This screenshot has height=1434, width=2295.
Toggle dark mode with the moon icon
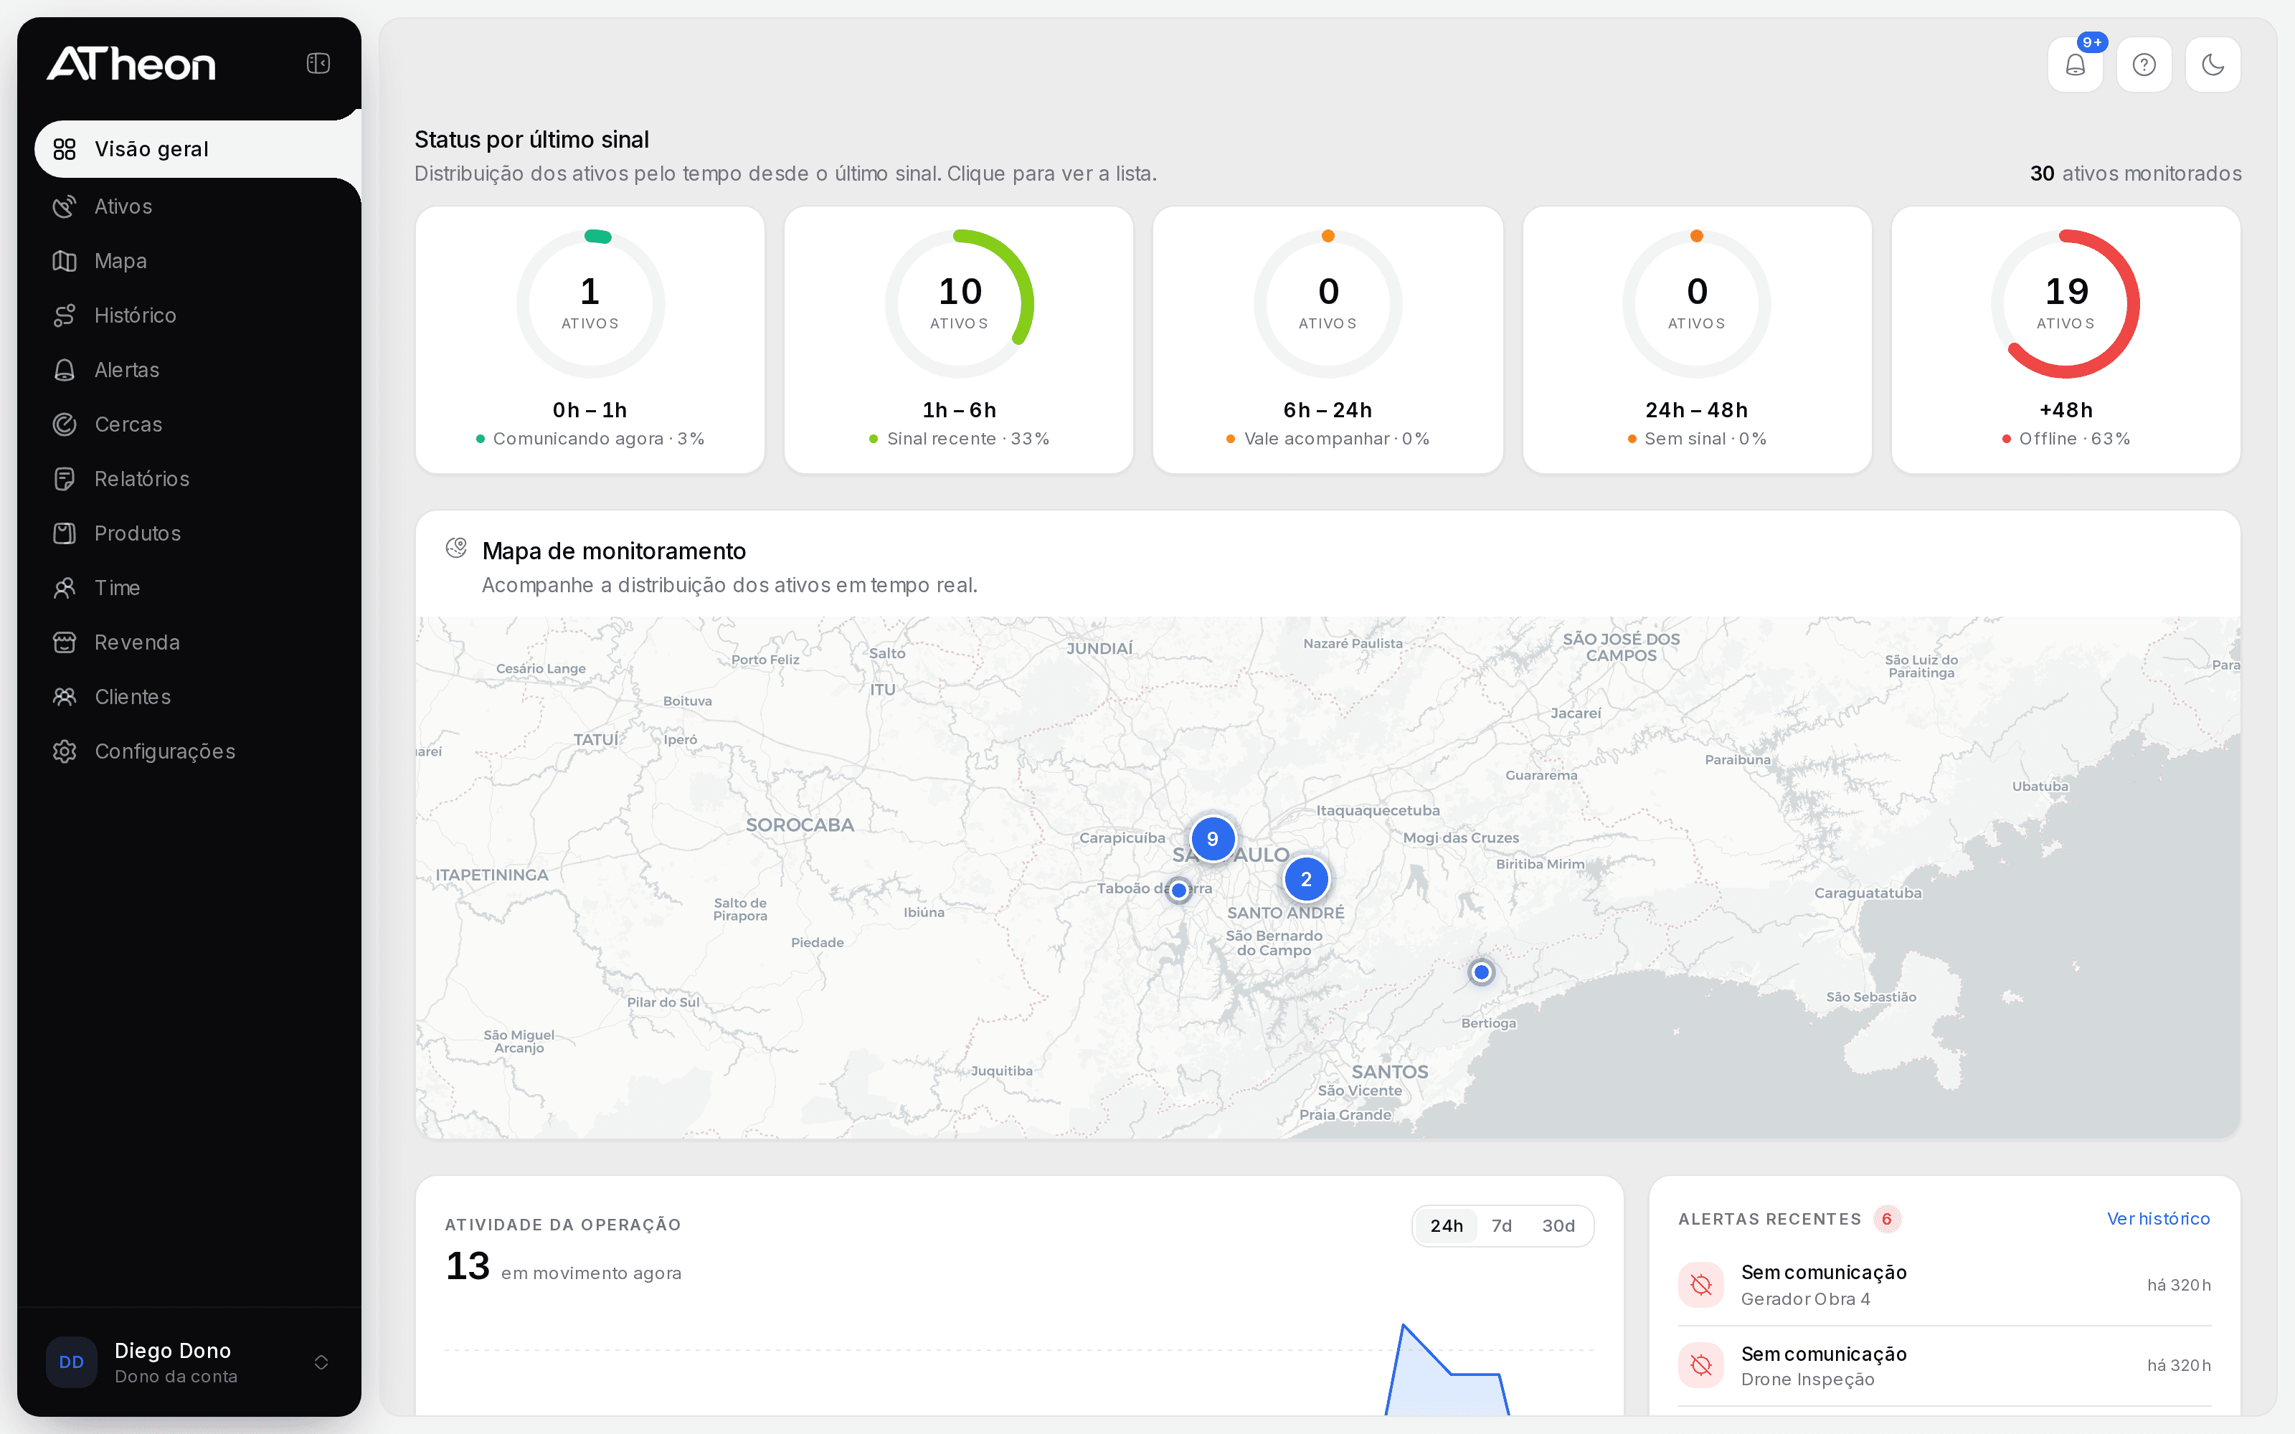tap(2213, 65)
